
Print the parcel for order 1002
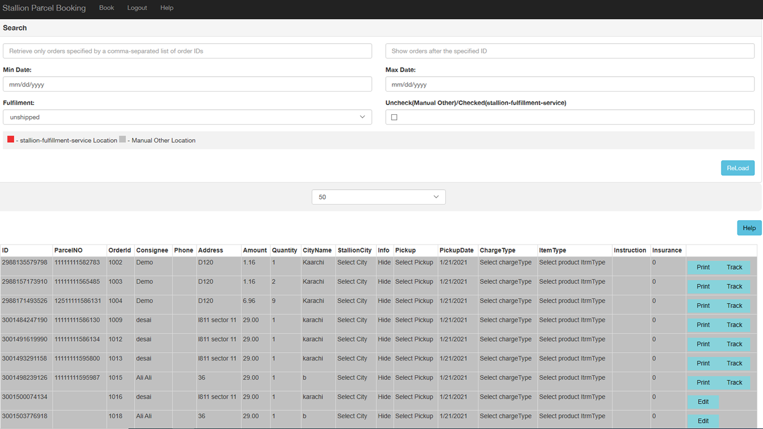coord(703,267)
